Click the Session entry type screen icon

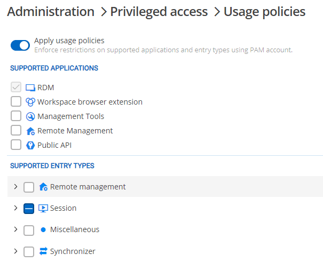(43, 208)
